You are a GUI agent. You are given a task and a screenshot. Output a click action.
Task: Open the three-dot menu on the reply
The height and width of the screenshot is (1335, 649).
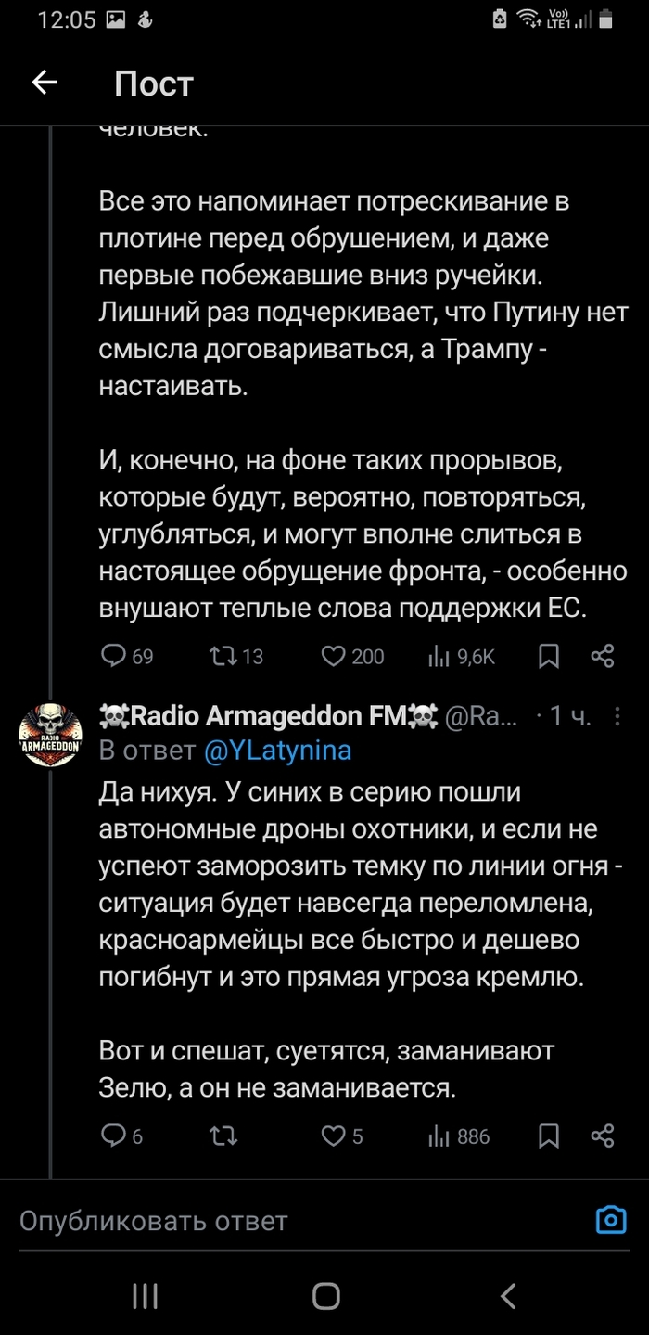[618, 716]
